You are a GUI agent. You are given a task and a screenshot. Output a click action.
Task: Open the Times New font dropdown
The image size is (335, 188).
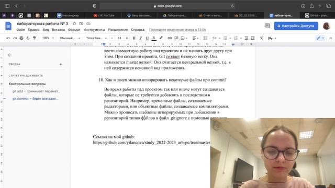click(x=96, y=38)
